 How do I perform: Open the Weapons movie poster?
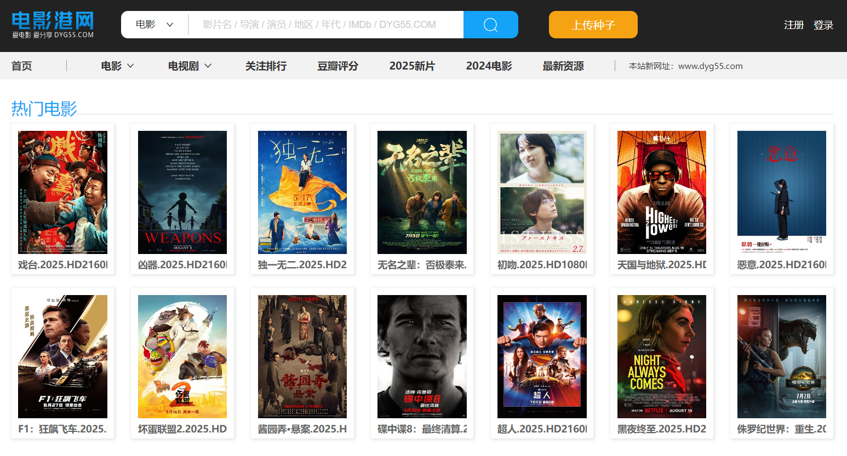tap(182, 192)
